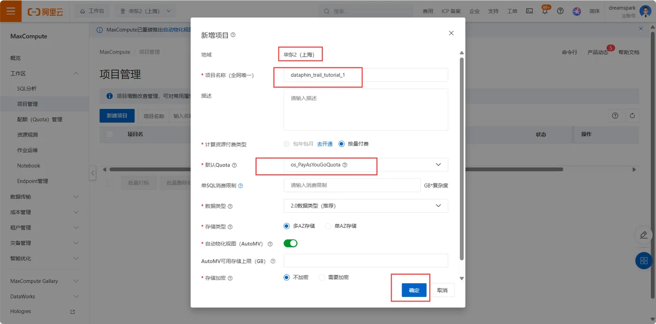
Task: Select 单AZ存储 radio option
Action: (328, 226)
